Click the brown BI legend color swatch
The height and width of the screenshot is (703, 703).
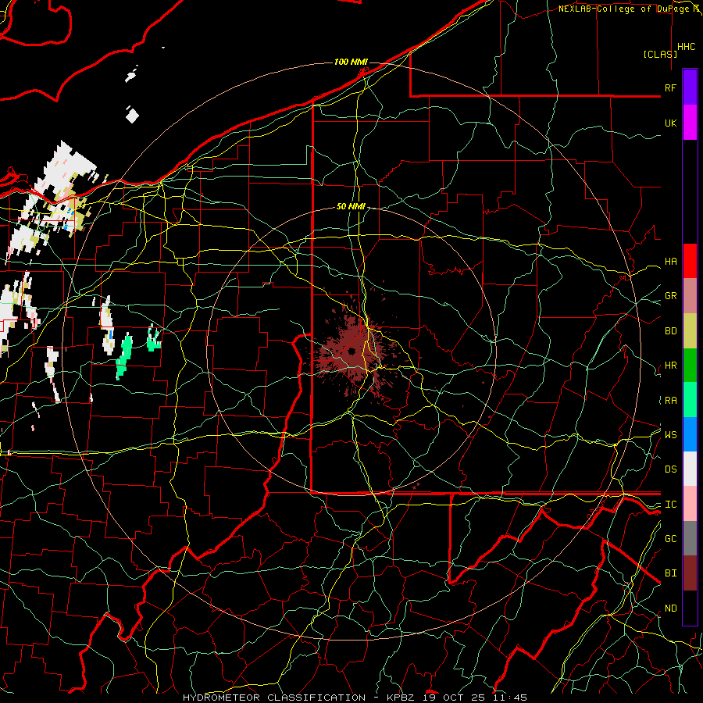(x=690, y=573)
